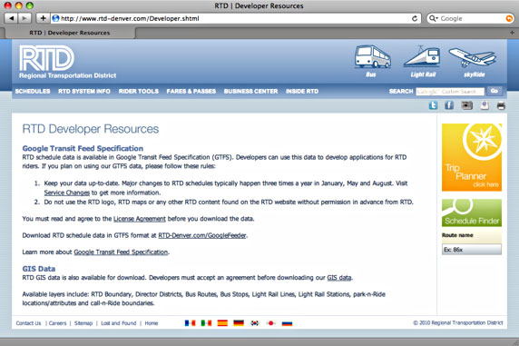Select the Korean flag language icon

[255, 322]
